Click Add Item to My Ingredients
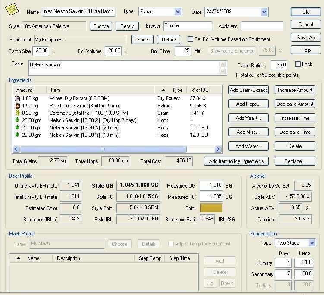Viewport: 324px width, 295px height. click(x=236, y=161)
